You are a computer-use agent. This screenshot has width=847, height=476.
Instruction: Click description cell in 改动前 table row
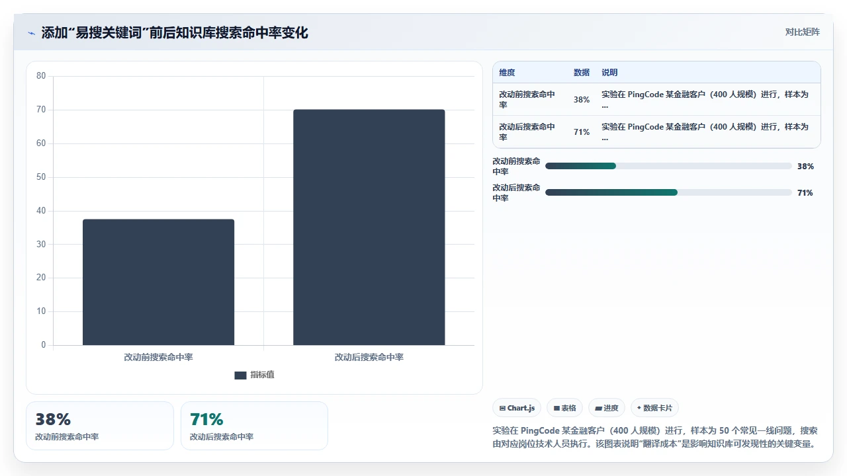tap(707, 100)
